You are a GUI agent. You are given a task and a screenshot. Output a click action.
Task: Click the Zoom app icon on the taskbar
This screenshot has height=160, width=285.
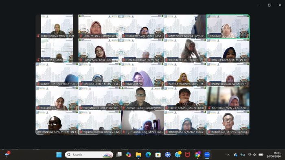pos(207,155)
